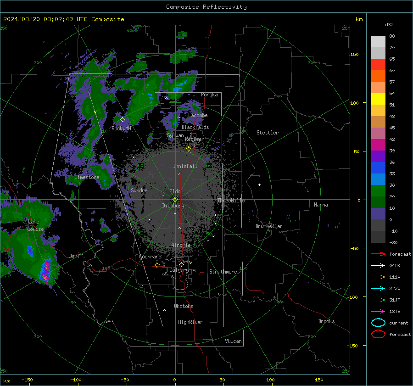
Task: Click the ThreeHills town label
Action: click(x=231, y=201)
